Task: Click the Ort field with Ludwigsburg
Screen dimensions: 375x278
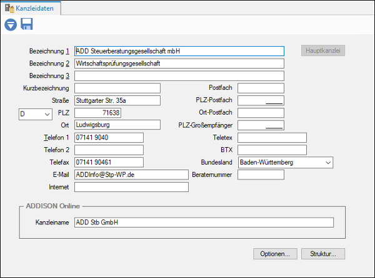Action: click(x=117, y=125)
